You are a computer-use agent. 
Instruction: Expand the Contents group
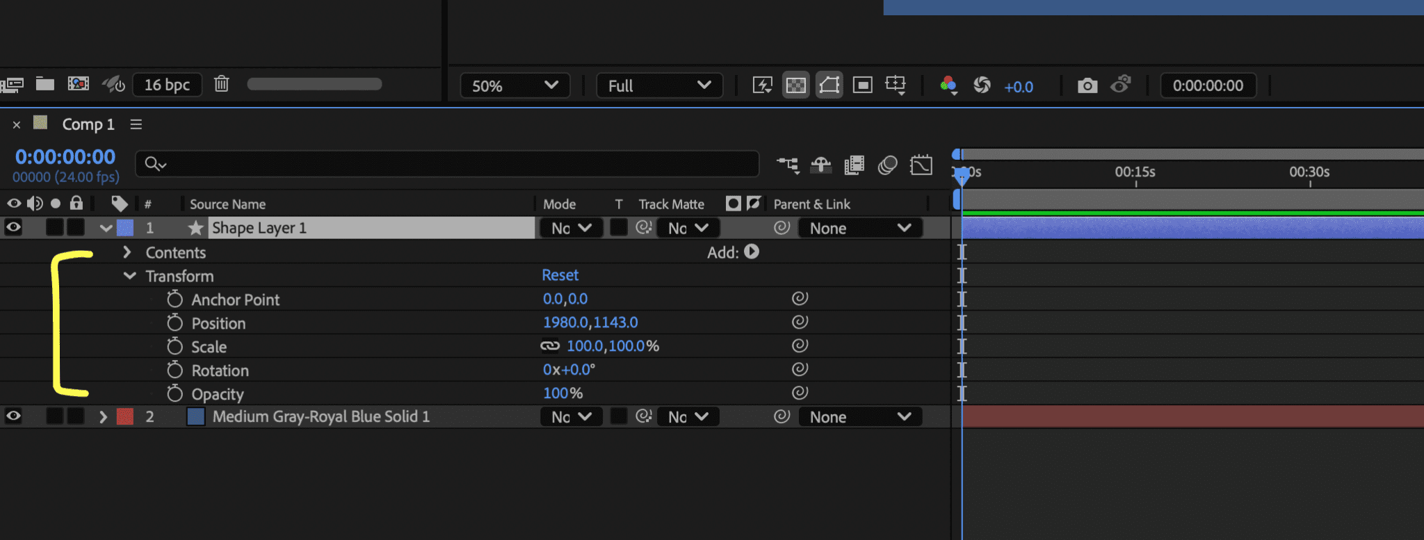point(127,252)
